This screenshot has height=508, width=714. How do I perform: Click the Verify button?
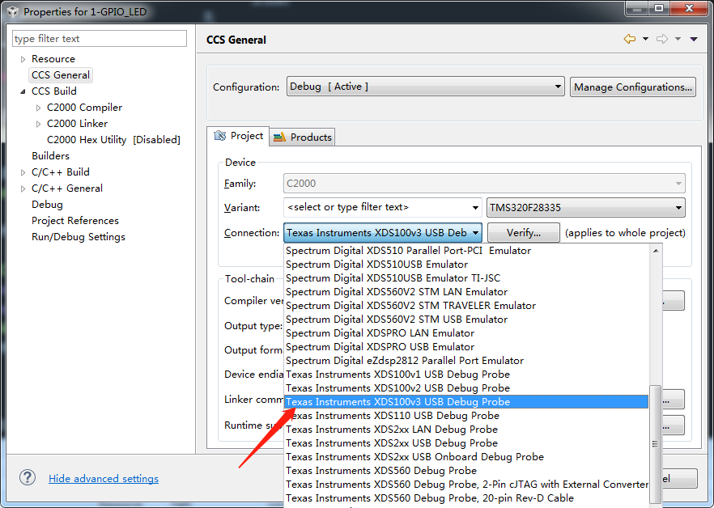524,233
